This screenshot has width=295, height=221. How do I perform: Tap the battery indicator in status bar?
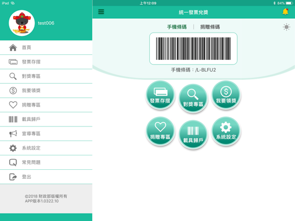[289, 3]
